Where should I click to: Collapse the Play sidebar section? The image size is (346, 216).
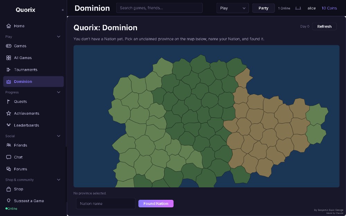tap(59, 37)
